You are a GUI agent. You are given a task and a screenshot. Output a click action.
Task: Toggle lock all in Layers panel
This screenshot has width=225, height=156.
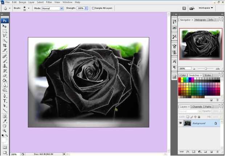pos(199,117)
